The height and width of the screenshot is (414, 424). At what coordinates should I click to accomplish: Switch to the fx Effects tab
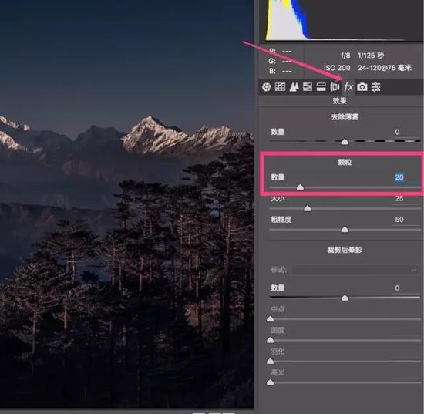(x=348, y=87)
